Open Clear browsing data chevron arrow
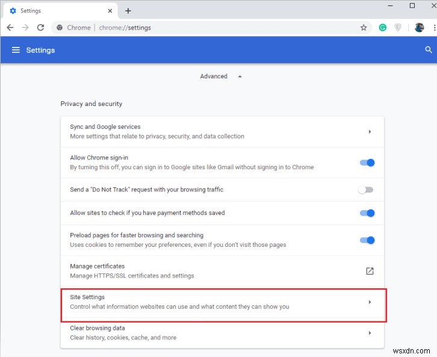This screenshot has height=357, width=437. tap(370, 333)
